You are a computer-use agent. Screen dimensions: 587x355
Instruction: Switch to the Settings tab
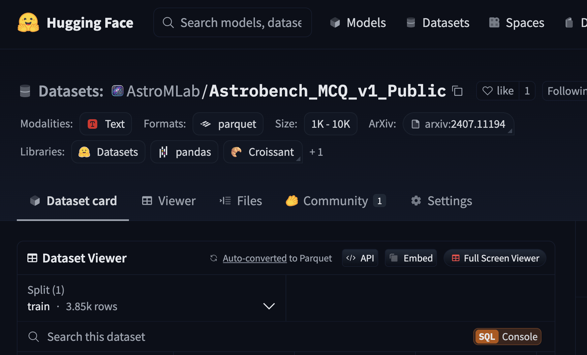(x=441, y=201)
